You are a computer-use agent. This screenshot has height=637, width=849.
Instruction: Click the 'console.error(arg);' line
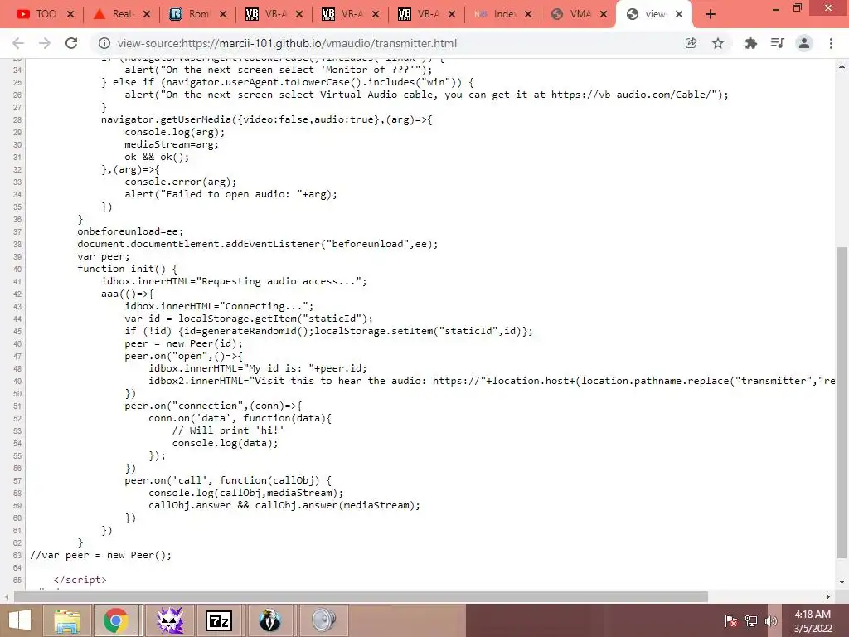tap(180, 182)
